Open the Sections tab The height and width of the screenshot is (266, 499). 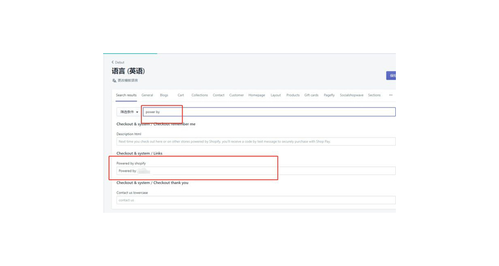tap(374, 95)
